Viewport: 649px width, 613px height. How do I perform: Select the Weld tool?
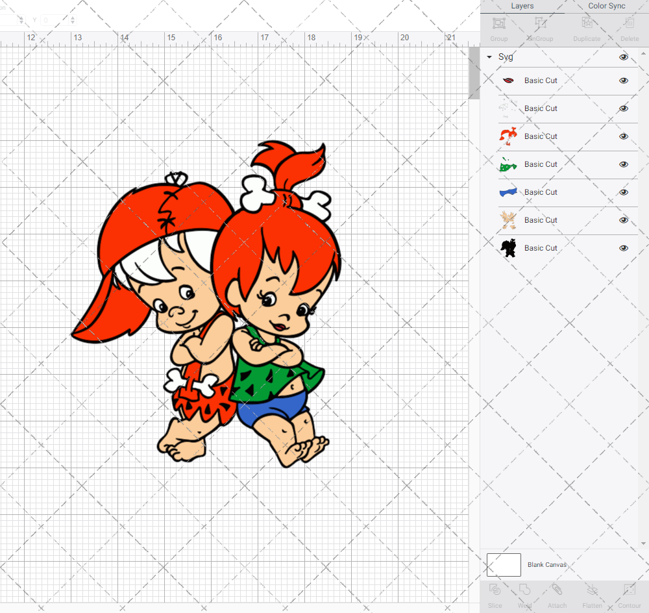(524, 590)
